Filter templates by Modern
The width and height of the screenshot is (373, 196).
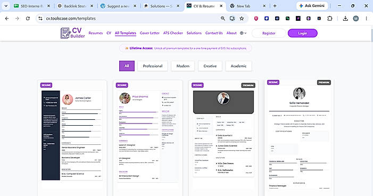183,66
